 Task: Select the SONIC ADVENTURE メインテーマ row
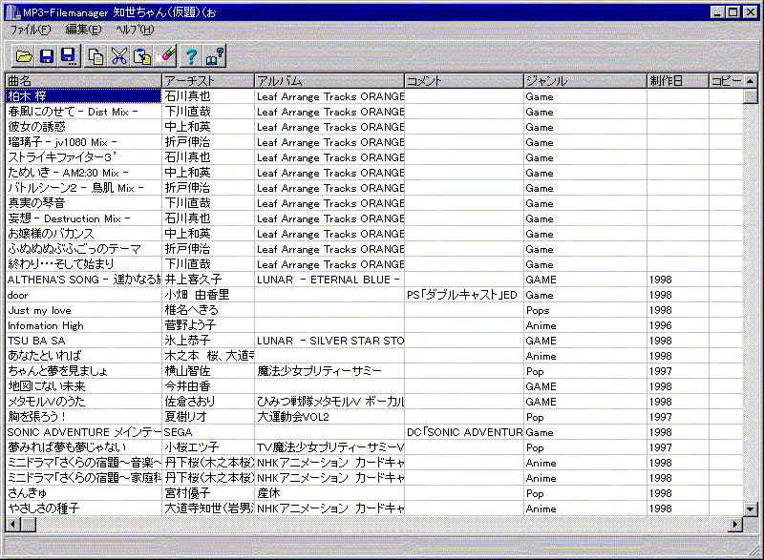coord(83,432)
